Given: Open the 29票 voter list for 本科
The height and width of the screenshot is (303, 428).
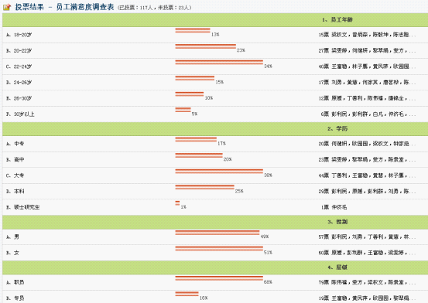Looking at the screenshot, I should click(x=367, y=191).
